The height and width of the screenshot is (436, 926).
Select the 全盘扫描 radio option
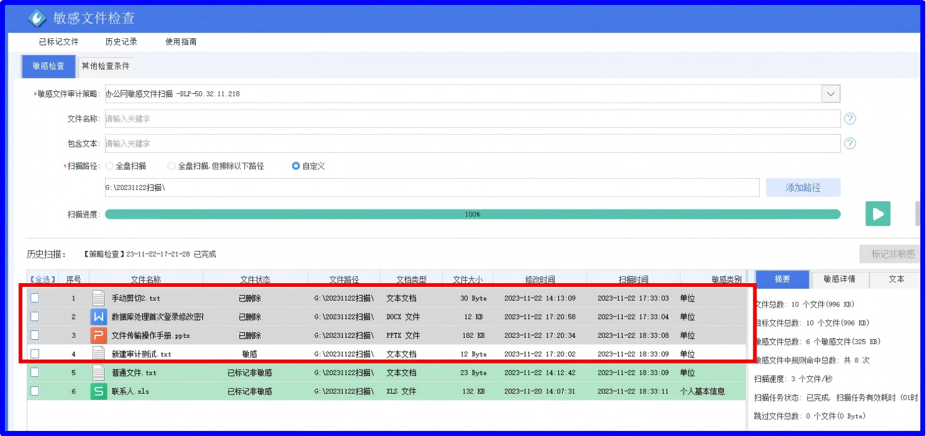(x=110, y=166)
